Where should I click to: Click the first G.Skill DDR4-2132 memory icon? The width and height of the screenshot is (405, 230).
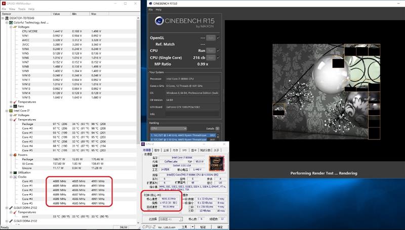[11, 208]
